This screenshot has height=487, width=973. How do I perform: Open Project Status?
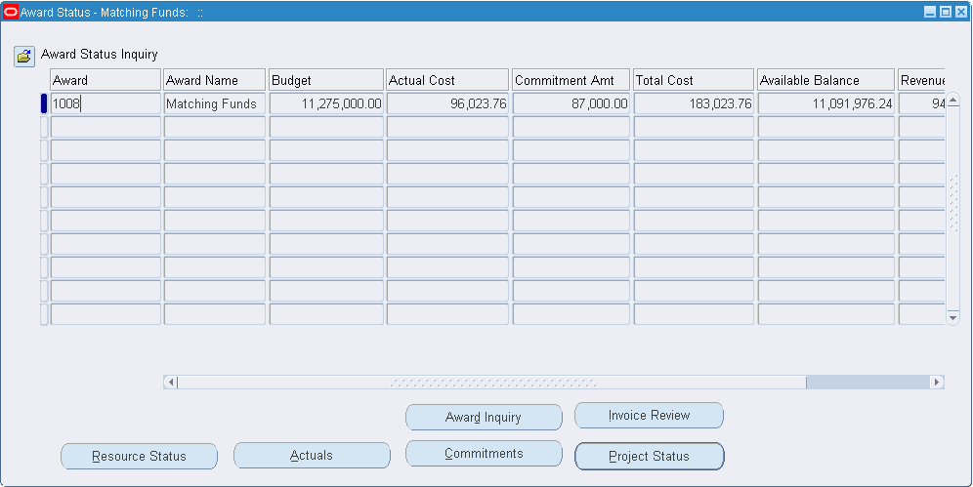pos(649,456)
